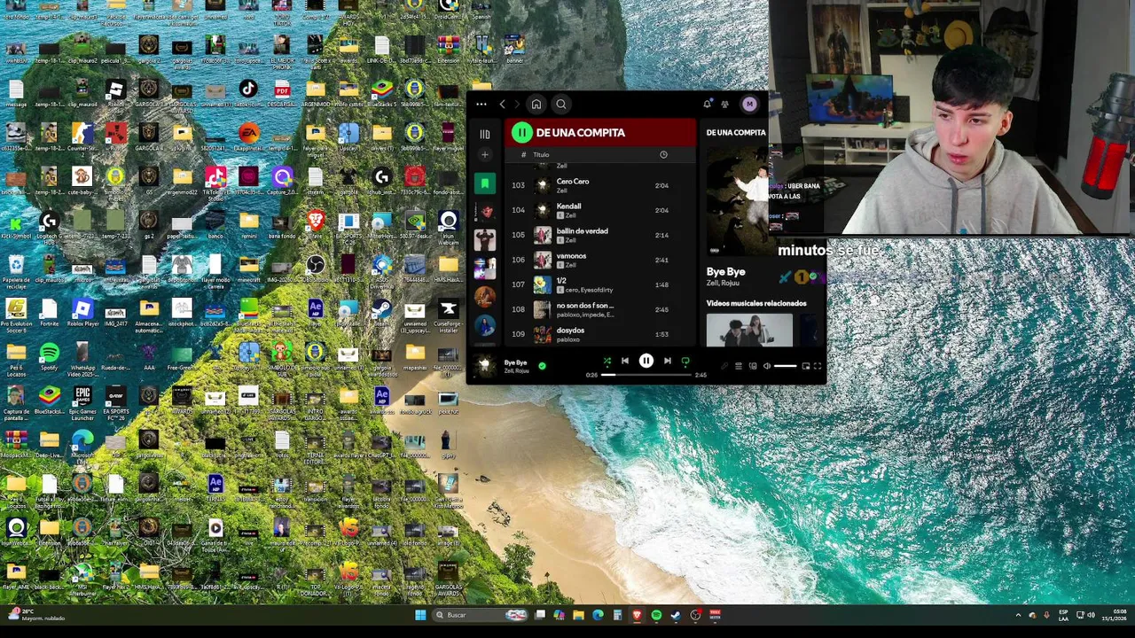Open connect to a device button
Image resolution: width=1135 pixels, height=638 pixels.
point(753,366)
